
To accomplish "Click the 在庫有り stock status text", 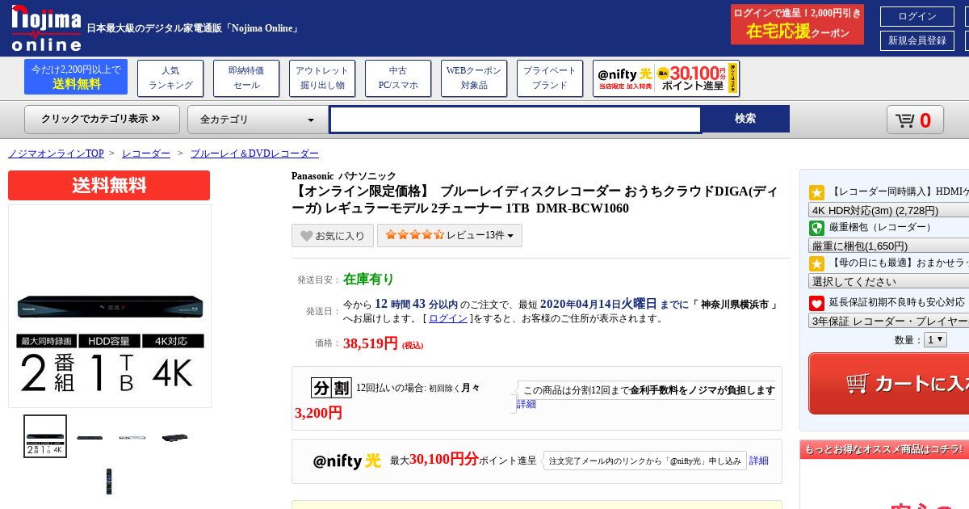I will pyautogui.click(x=368, y=279).
